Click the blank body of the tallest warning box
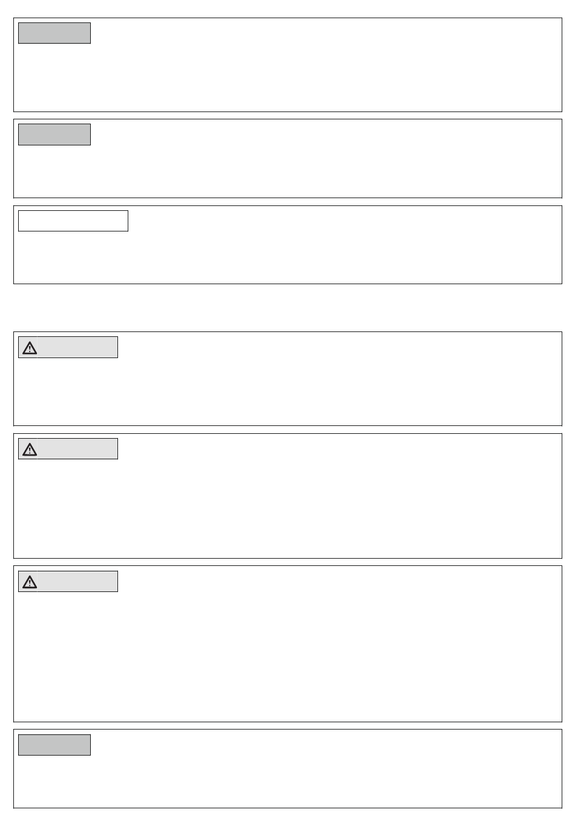 click(x=287, y=656)
